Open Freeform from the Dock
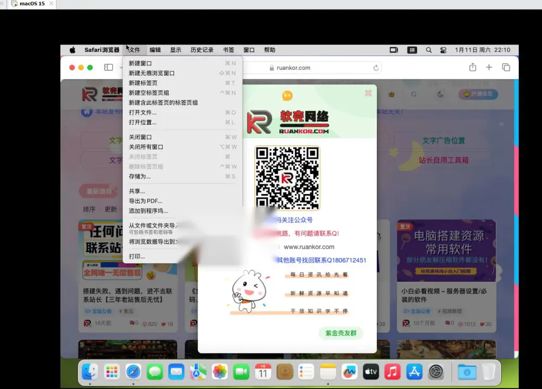Image resolution: width=542 pixels, height=389 pixels. point(349,372)
